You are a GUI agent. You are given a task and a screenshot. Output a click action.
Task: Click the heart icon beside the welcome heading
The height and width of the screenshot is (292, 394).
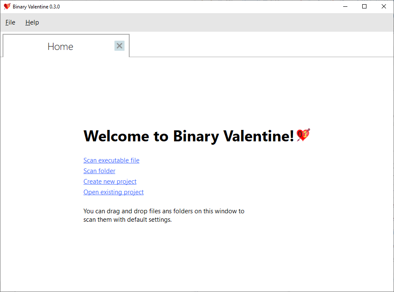click(303, 135)
